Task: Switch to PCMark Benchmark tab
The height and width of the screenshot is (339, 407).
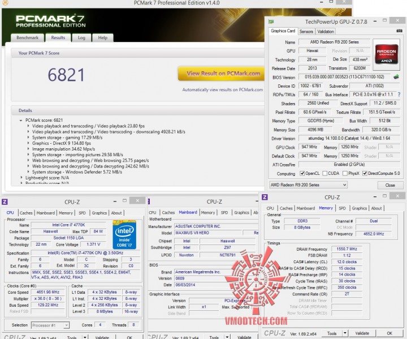Action: [27, 38]
